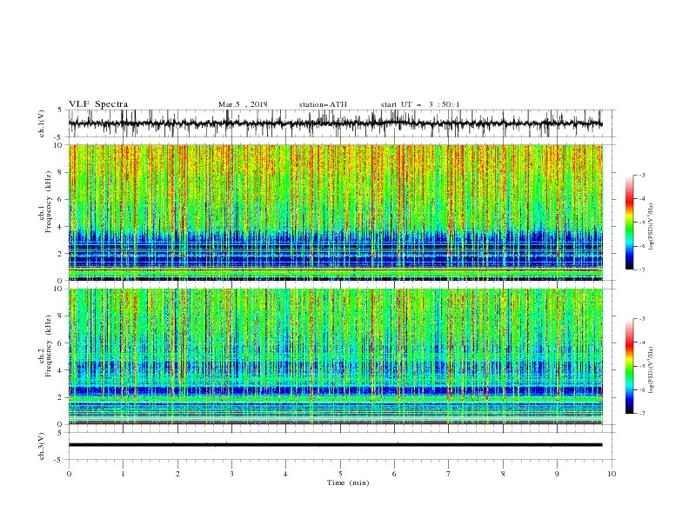Click the "5" volt tick of ch.3(V) axis
Screen dimensions: 689x532
tap(60, 432)
